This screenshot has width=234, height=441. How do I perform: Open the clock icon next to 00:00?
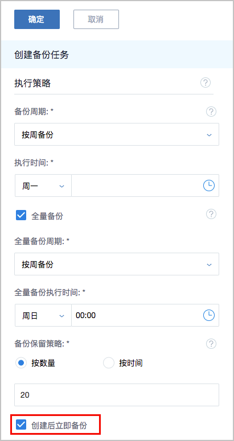coord(209,315)
